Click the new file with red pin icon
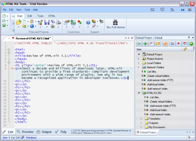Viewport: 196px width, 141px height. tap(152, 44)
